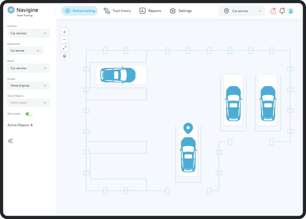Select the Online tracking tab
This screenshot has height=219, width=306.
(x=79, y=11)
